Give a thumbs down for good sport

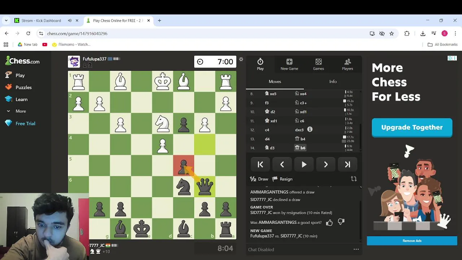tap(341, 222)
